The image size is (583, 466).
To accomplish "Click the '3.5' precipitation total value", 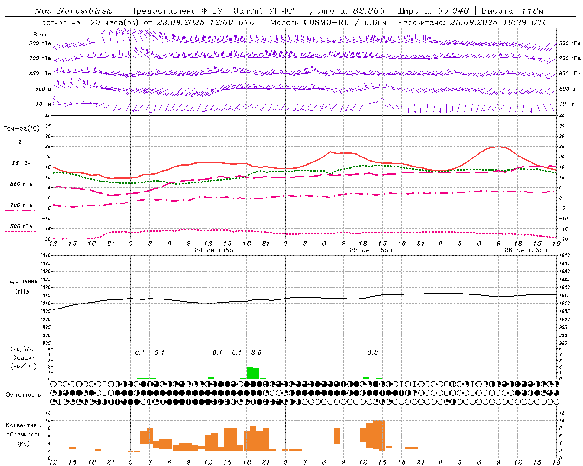I will click(x=256, y=352).
